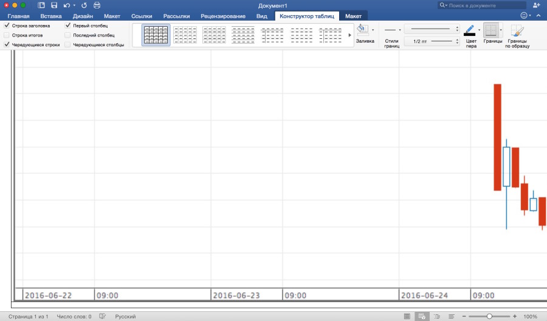Open the Рецензирование ribbon tab
The height and width of the screenshot is (321, 547).
coord(223,16)
